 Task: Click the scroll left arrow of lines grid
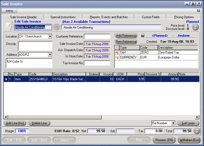click(x=6, y=117)
